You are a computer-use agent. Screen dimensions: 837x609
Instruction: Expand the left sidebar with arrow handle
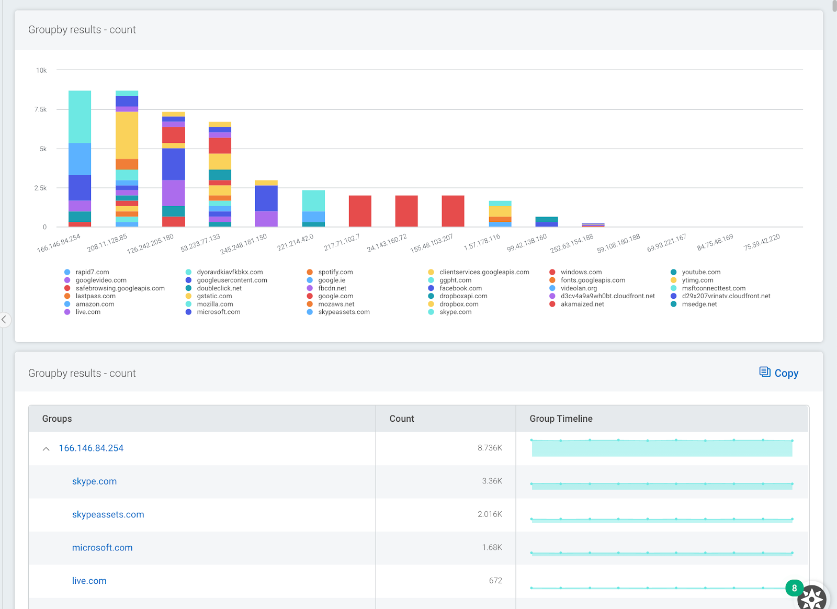[4, 319]
